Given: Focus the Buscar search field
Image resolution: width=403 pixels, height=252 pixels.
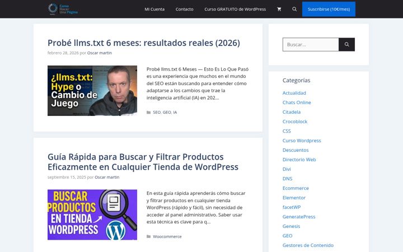Looking at the screenshot, I should [x=311, y=44].
